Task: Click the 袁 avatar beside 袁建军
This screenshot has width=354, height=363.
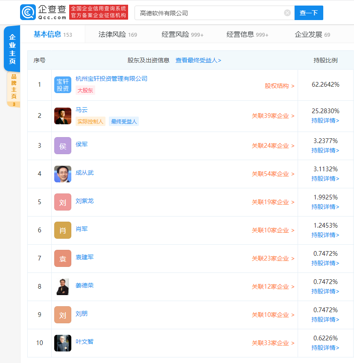Action: pyautogui.click(x=63, y=258)
